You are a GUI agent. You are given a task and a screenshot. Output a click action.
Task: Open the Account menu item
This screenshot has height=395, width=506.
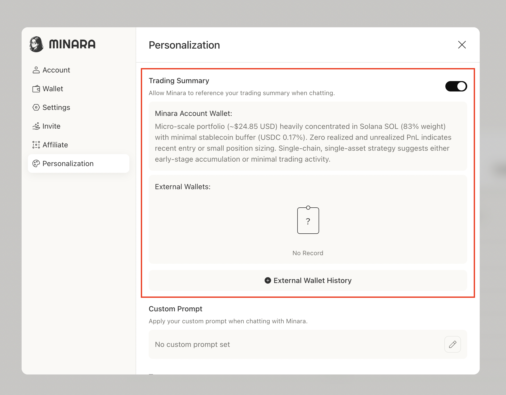tap(56, 70)
